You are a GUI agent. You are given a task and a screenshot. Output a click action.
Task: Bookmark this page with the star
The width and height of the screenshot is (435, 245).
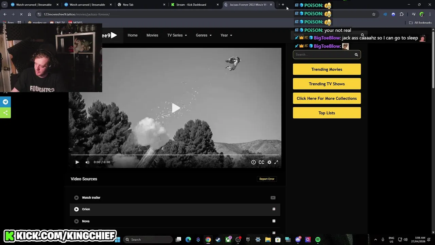point(374,14)
